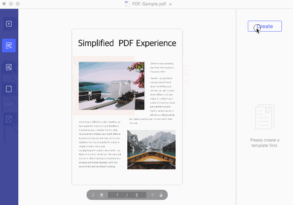
Task: Click the "Please create a template first" text
Action: click(x=264, y=143)
